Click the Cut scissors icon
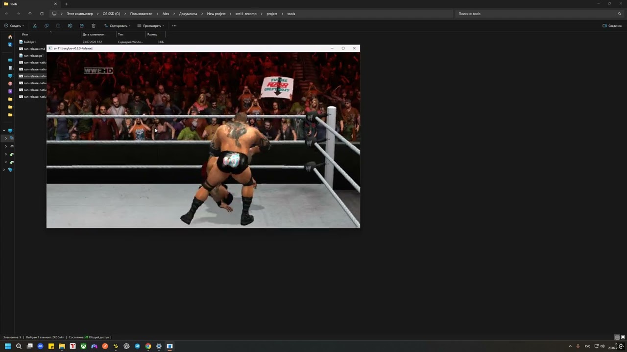This screenshot has height=352, width=627. click(34, 26)
